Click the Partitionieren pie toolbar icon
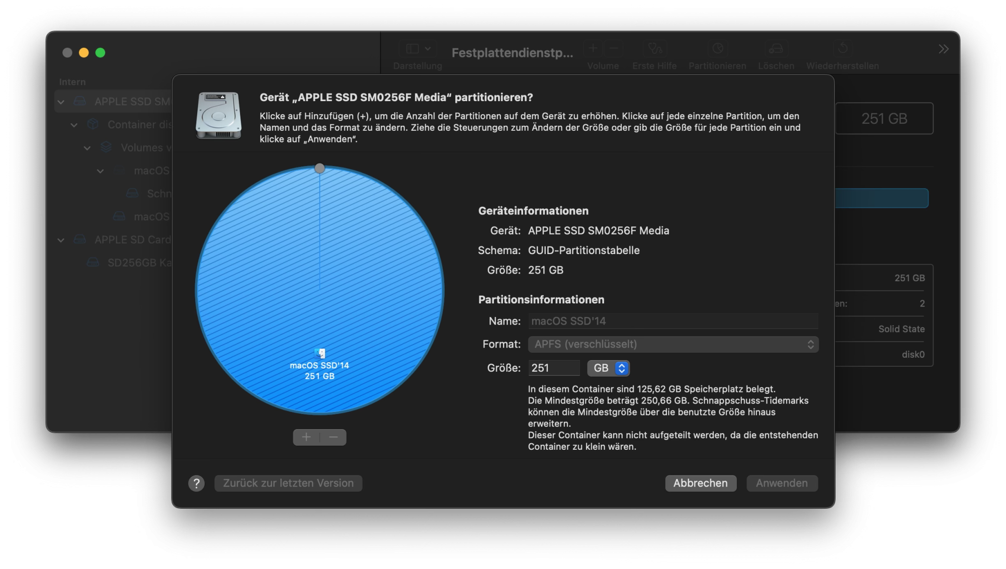The width and height of the screenshot is (1006, 569). click(x=718, y=48)
